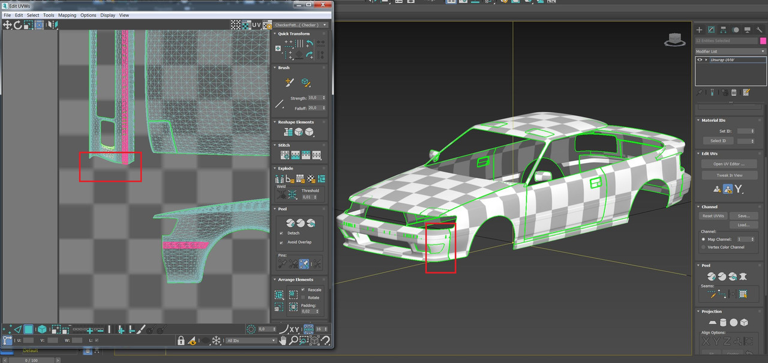Viewport: 768px width, 363px height.
Task: Click the Open UV Editor button
Action: coord(729,164)
